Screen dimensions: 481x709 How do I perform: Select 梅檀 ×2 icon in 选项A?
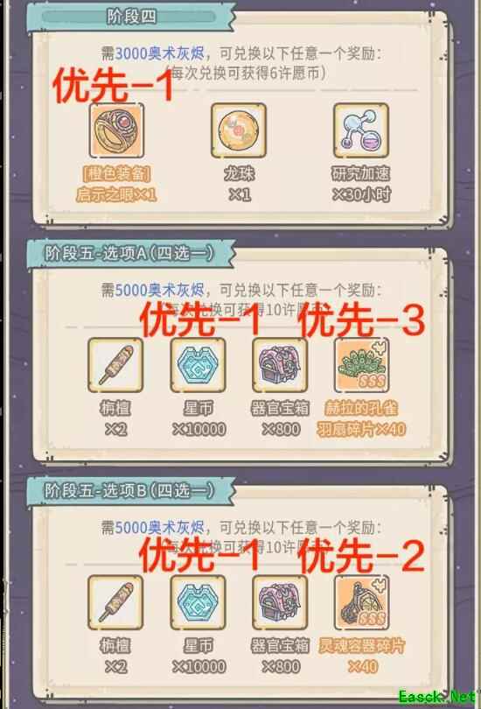point(115,365)
